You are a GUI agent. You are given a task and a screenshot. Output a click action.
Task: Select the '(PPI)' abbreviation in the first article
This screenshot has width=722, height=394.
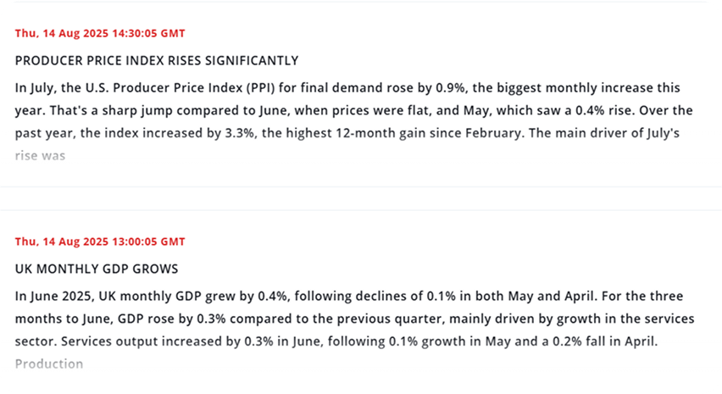pyautogui.click(x=260, y=88)
